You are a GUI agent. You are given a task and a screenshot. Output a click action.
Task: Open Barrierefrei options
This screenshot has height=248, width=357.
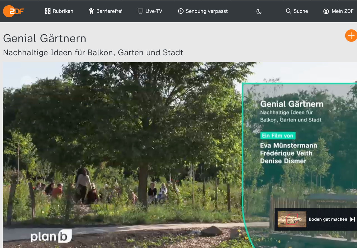(x=105, y=11)
